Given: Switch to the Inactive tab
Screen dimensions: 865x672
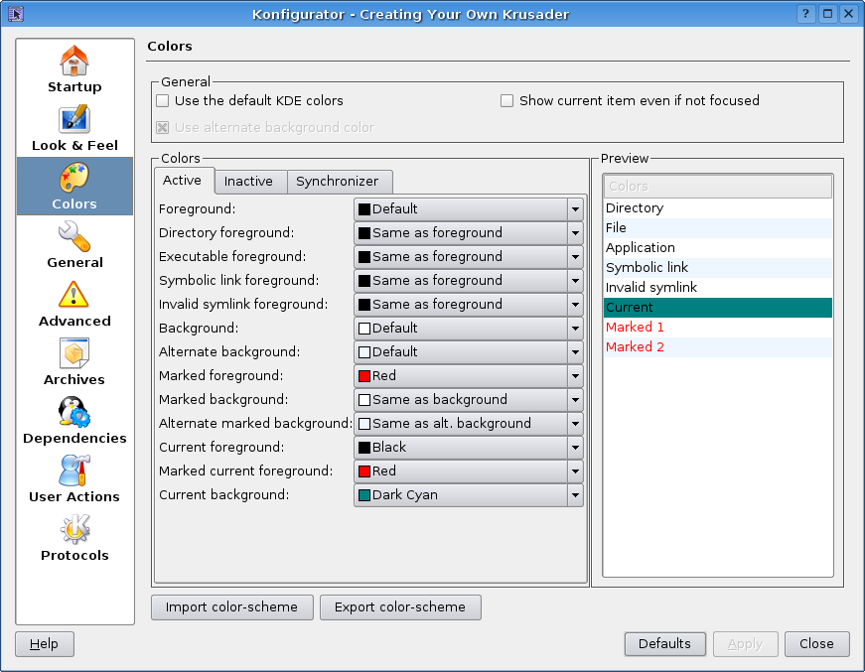Looking at the screenshot, I should [x=250, y=182].
